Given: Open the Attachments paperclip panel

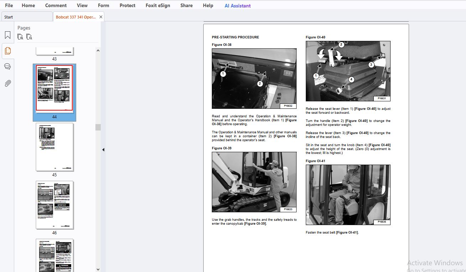Looking at the screenshot, I should (x=7, y=83).
